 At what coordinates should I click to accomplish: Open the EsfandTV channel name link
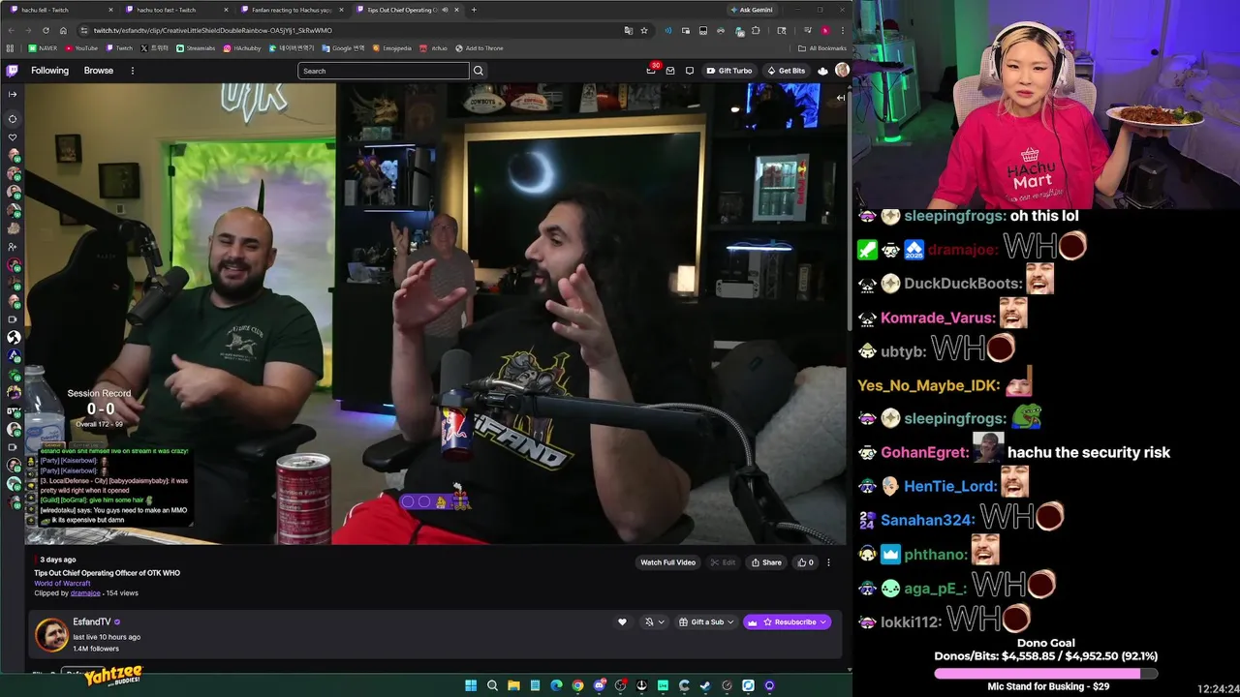coord(92,622)
